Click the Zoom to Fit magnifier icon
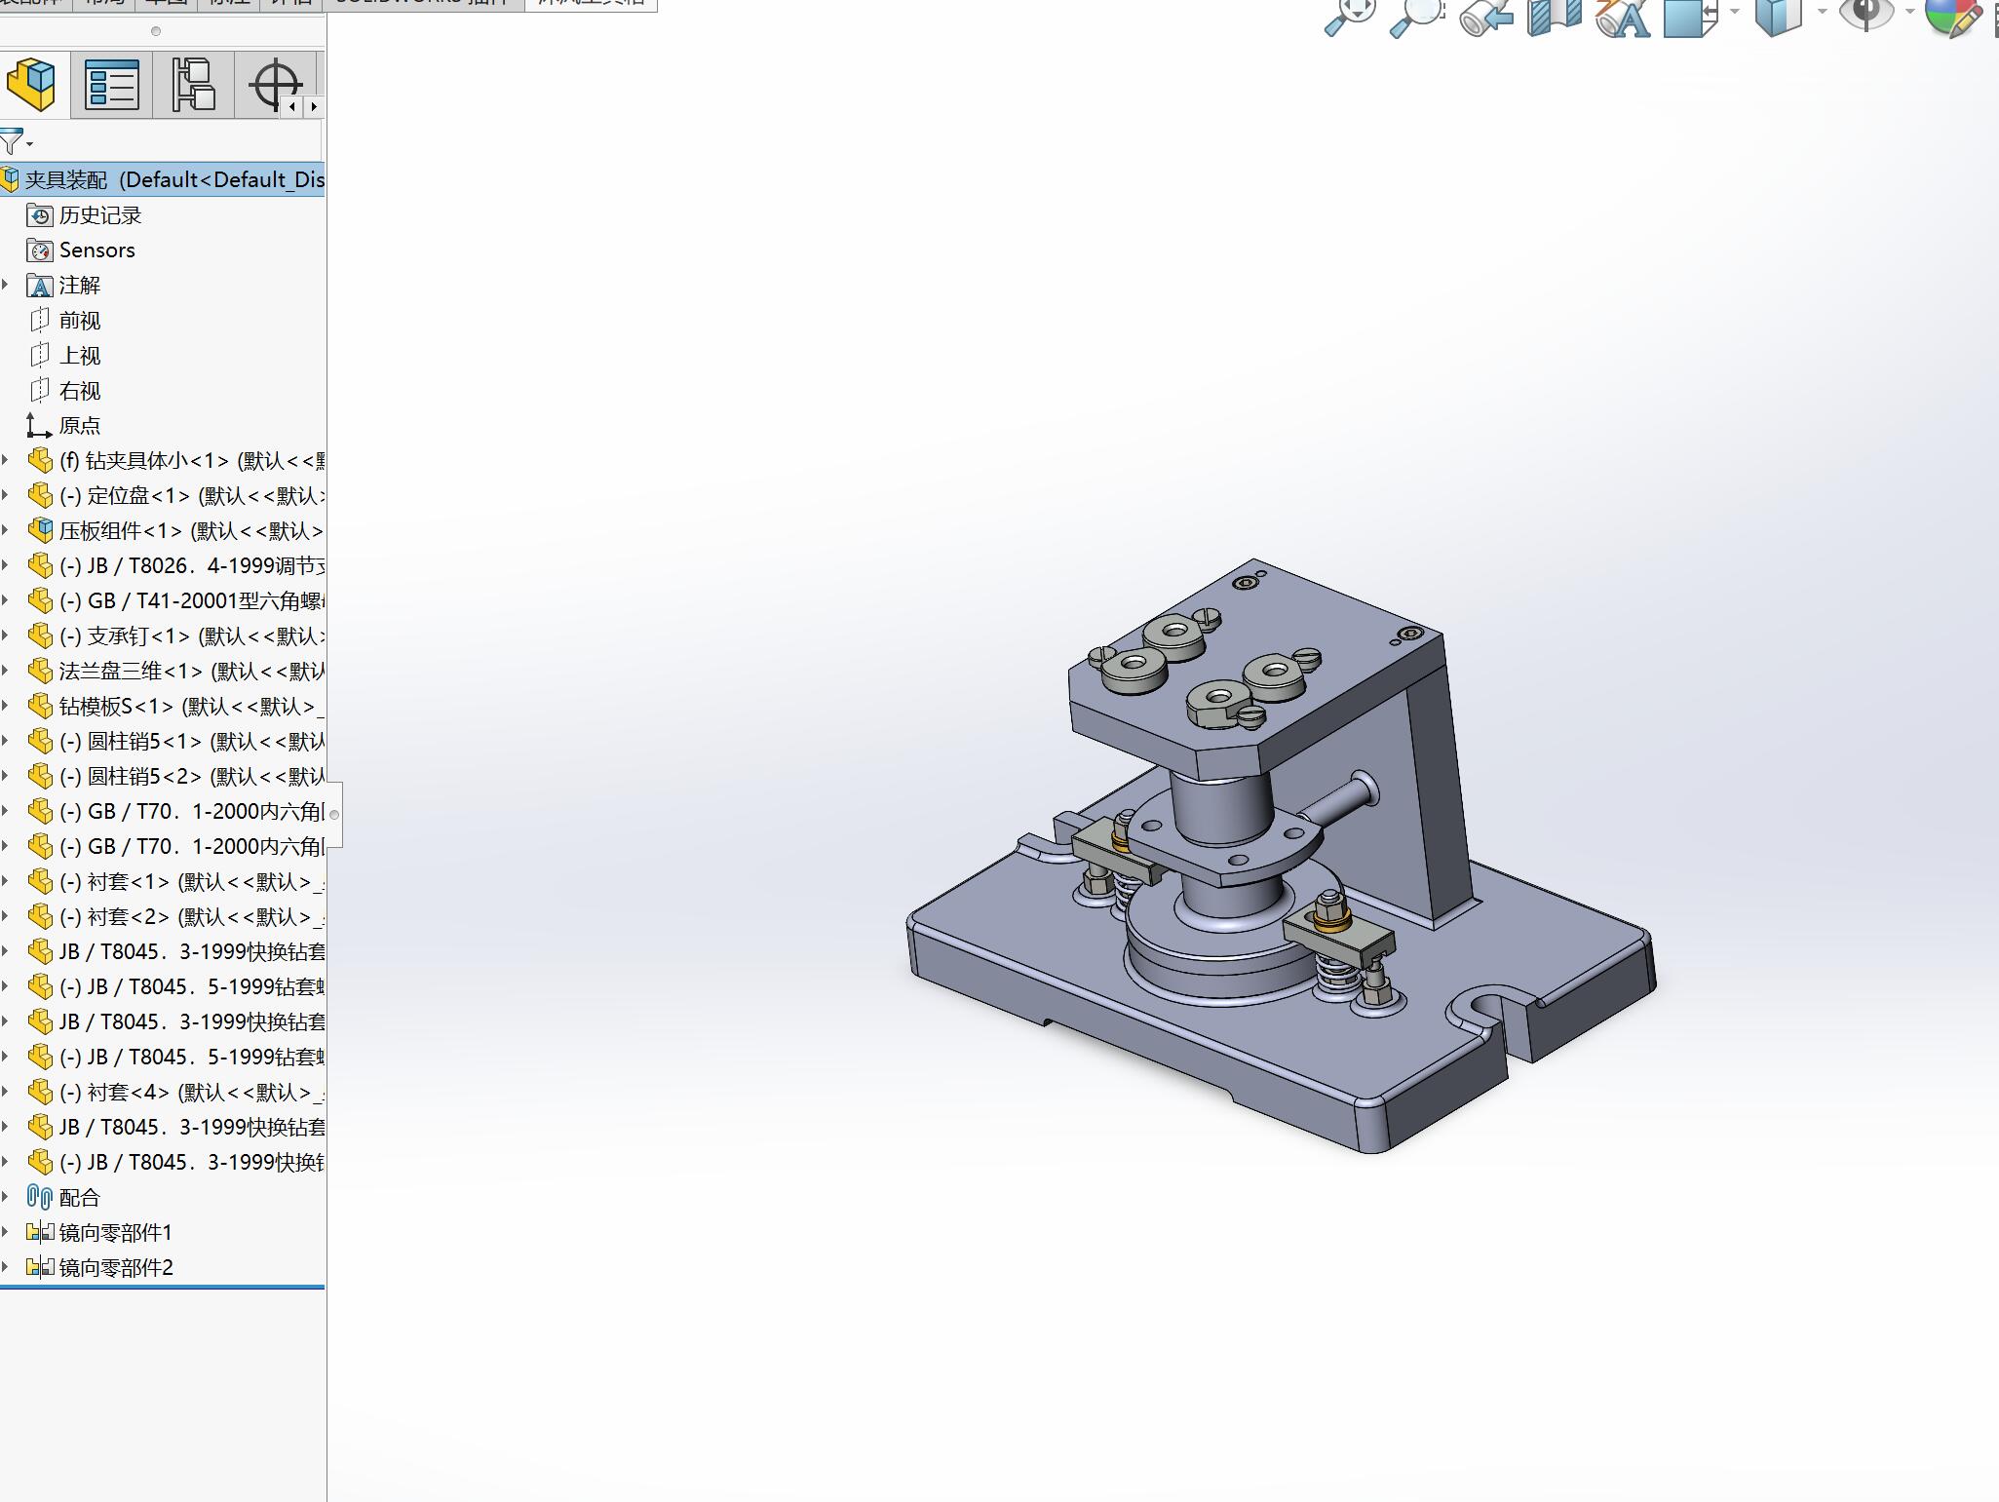 [x=1350, y=17]
